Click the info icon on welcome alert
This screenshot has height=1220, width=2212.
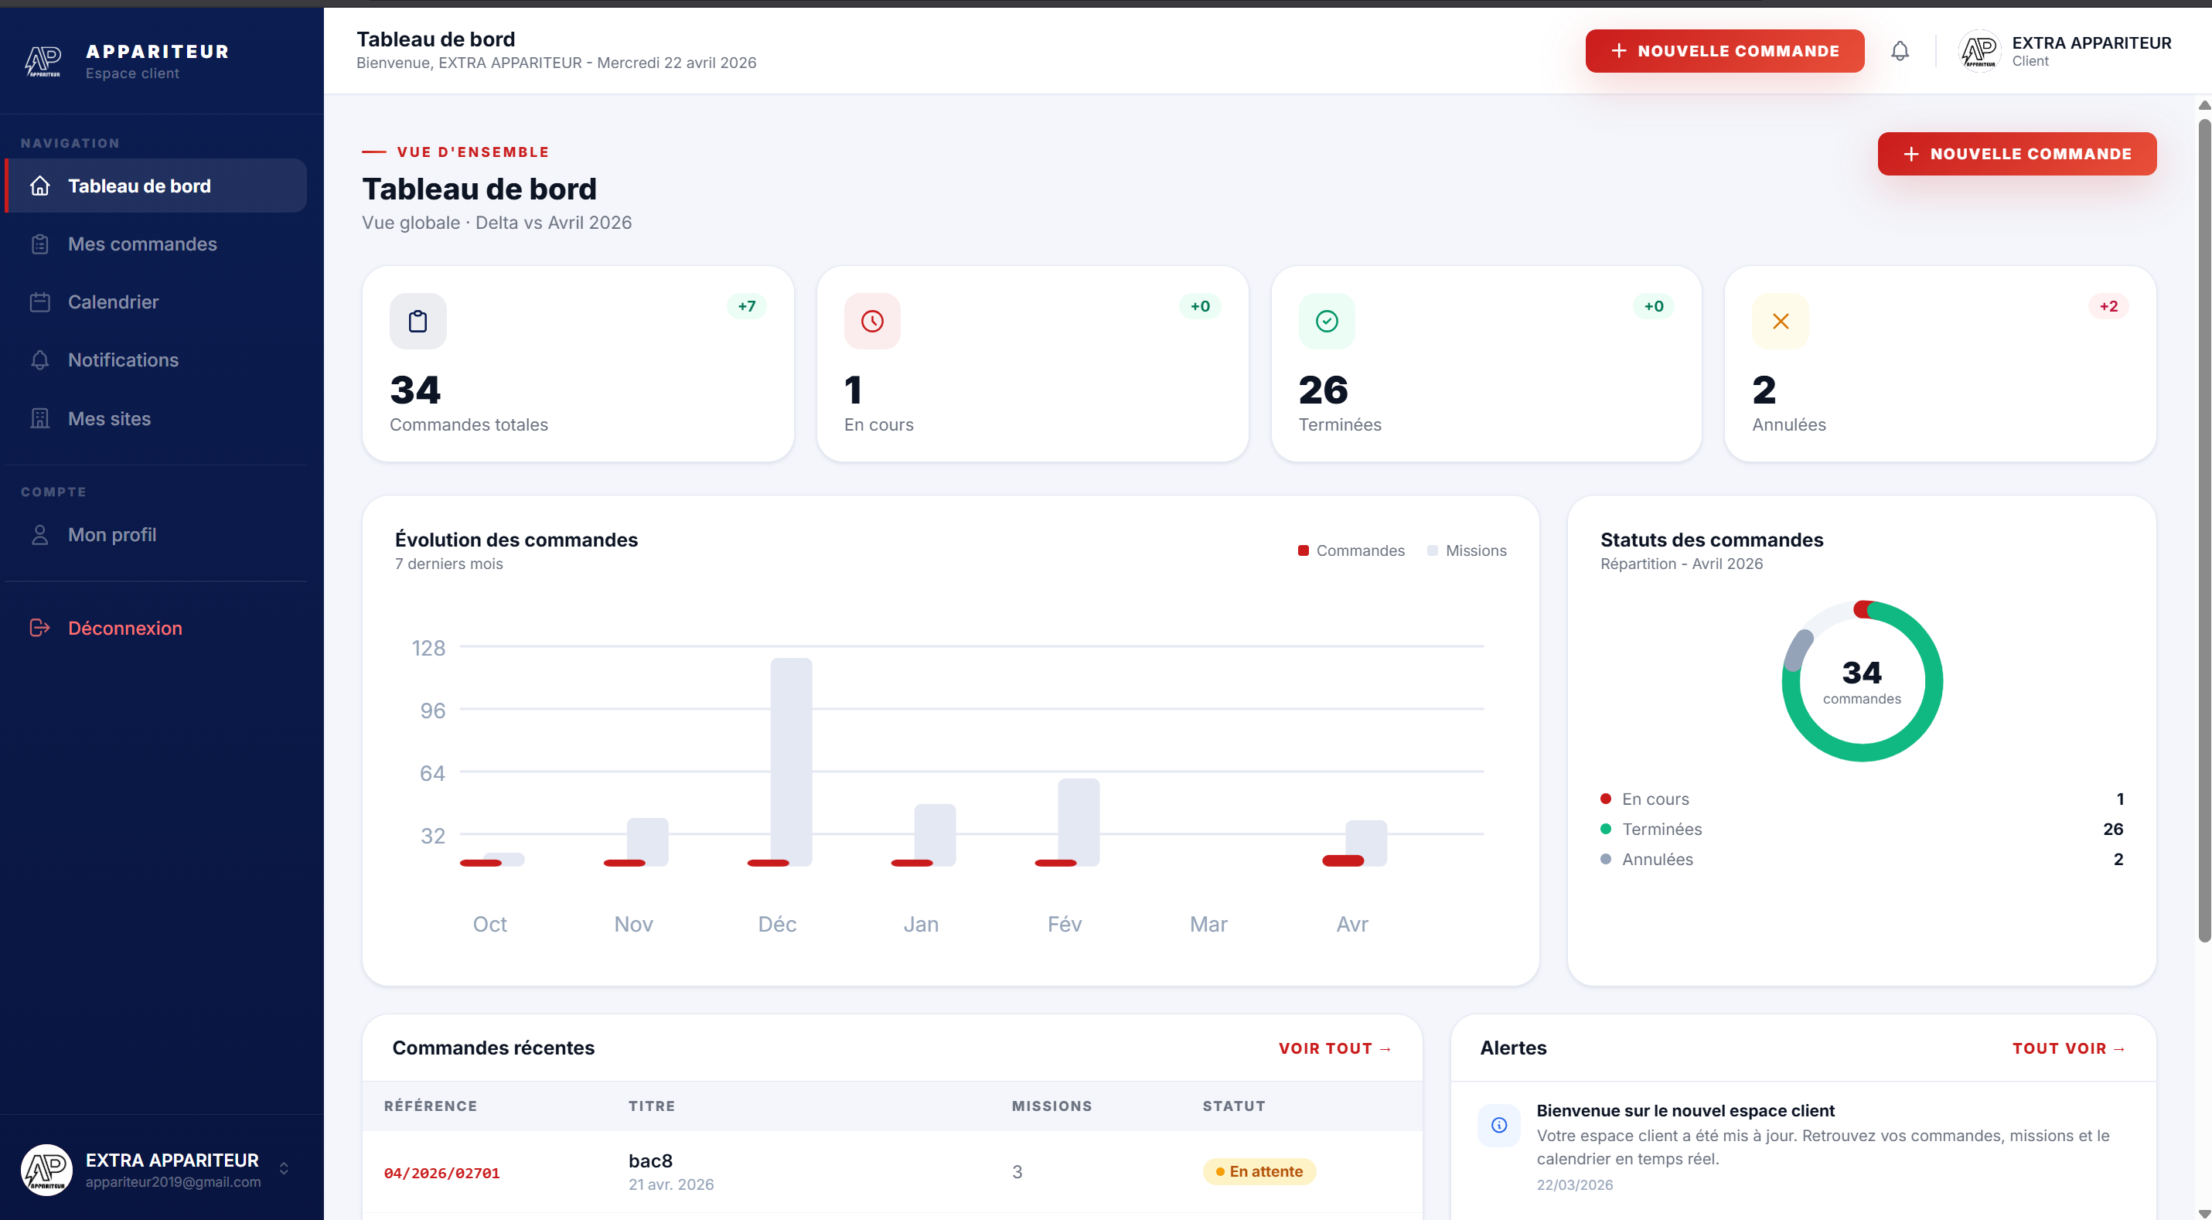tap(1499, 1125)
